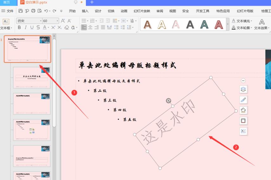Switch to the 幻灯片母版 tab

coord(245,11)
